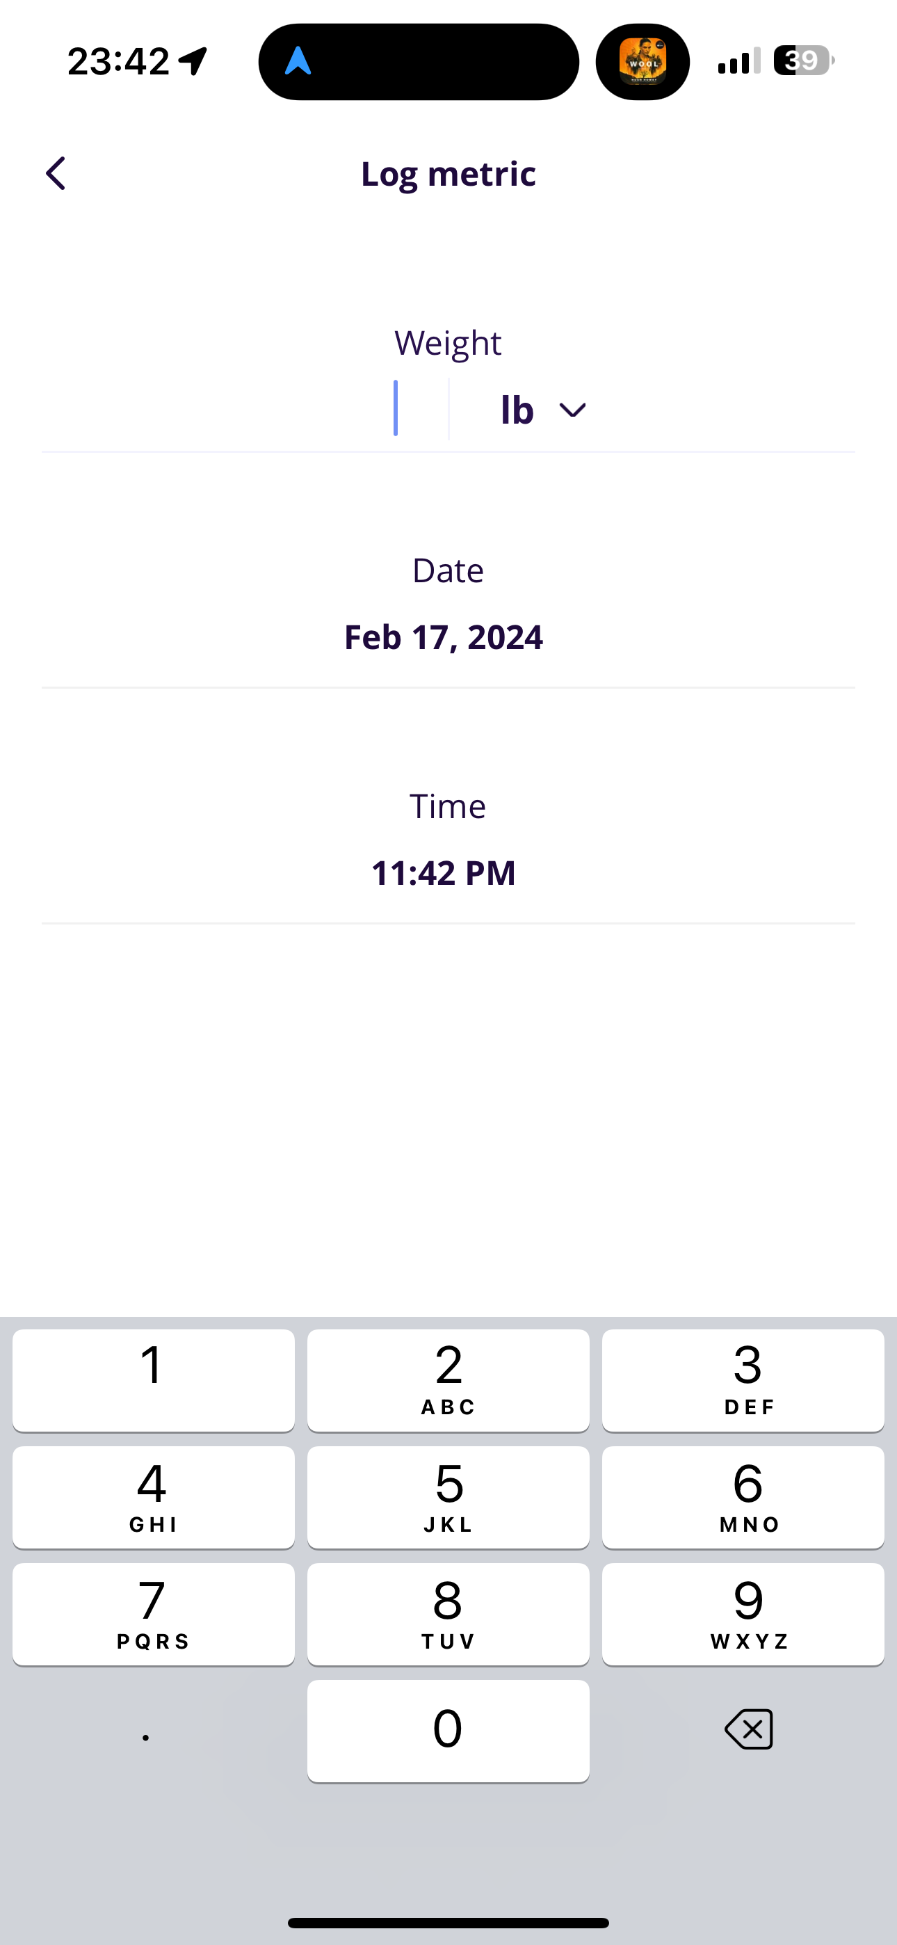The width and height of the screenshot is (897, 1945).
Task: Change the time value 11:42 PM
Action: (x=444, y=873)
